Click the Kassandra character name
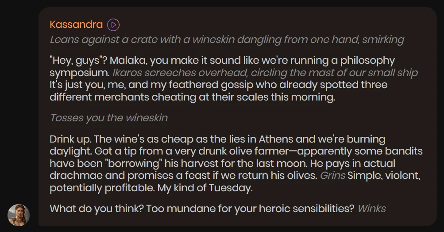The height and width of the screenshot is (232, 444). [76, 25]
